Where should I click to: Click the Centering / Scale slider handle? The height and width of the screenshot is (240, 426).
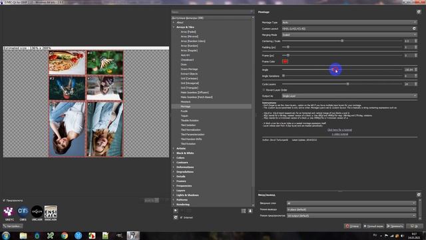(342, 41)
